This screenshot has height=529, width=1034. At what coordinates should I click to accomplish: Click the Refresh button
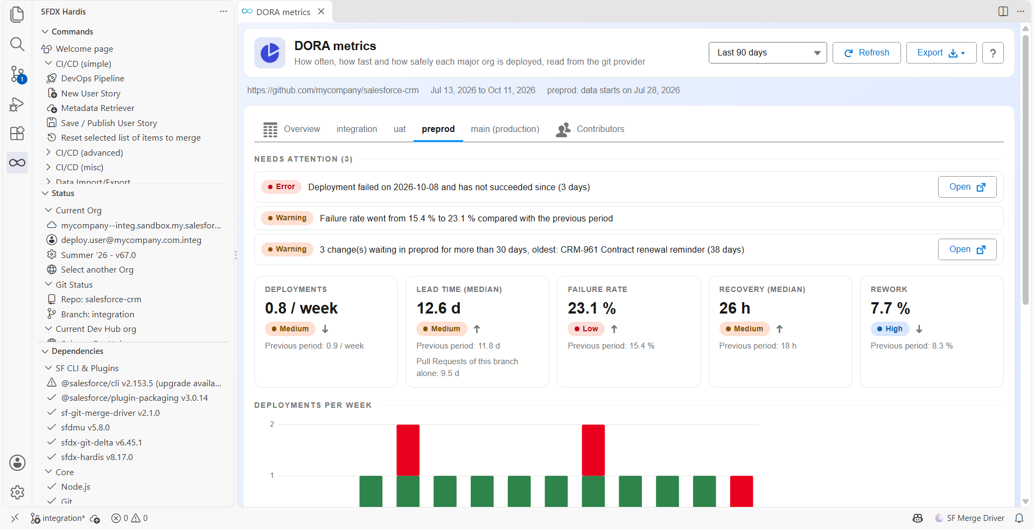point(867,53)
